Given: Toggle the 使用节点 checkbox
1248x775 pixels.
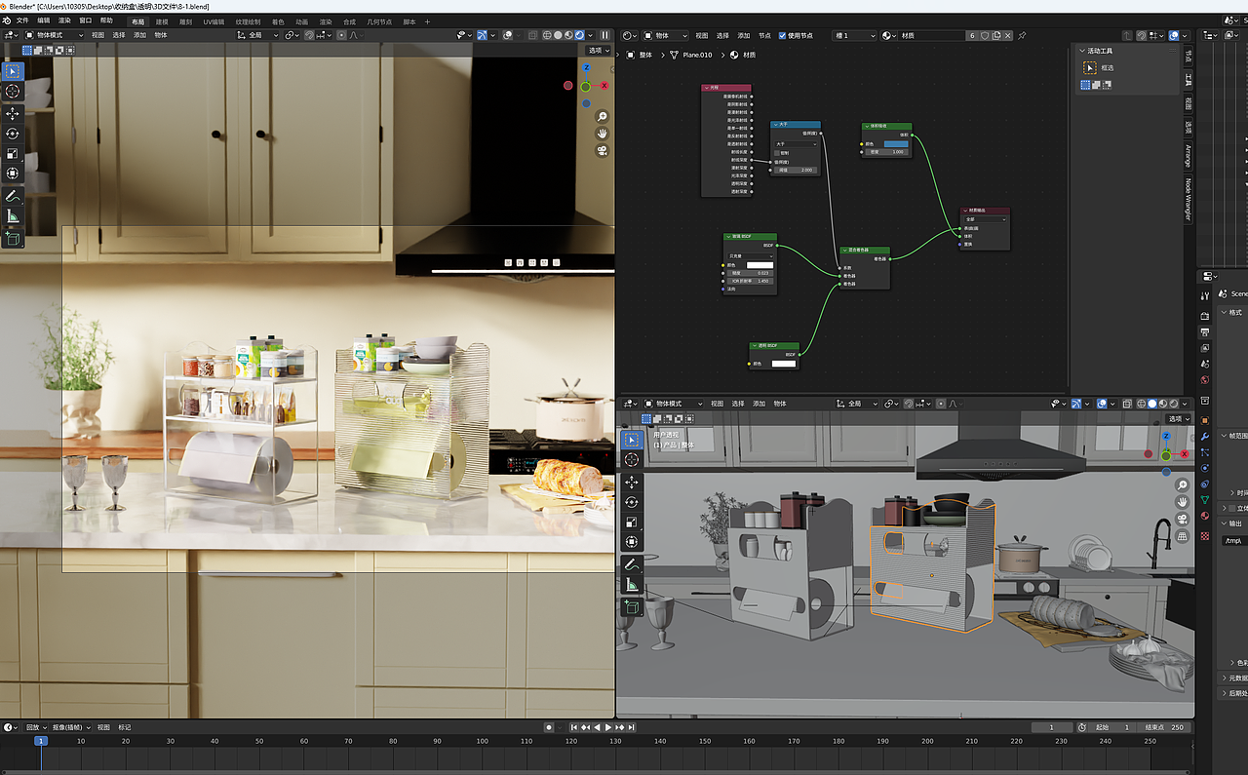Looking at the screenshot, I should point(782,35).
